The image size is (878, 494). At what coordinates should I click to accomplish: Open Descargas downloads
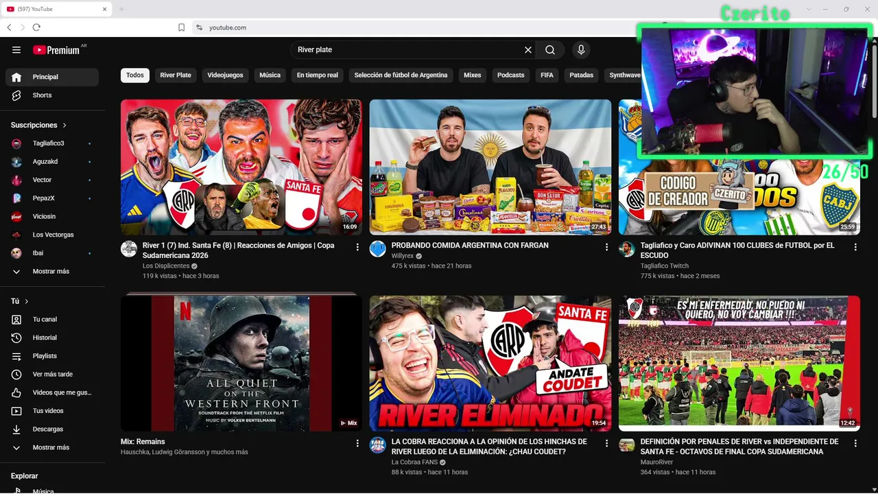click(52, 430)
